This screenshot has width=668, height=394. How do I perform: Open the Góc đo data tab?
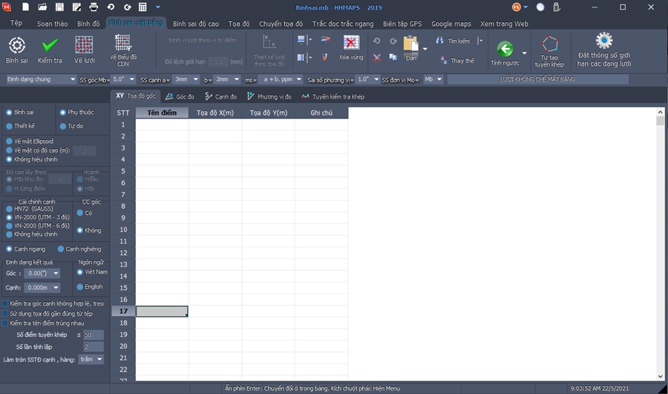180,96
